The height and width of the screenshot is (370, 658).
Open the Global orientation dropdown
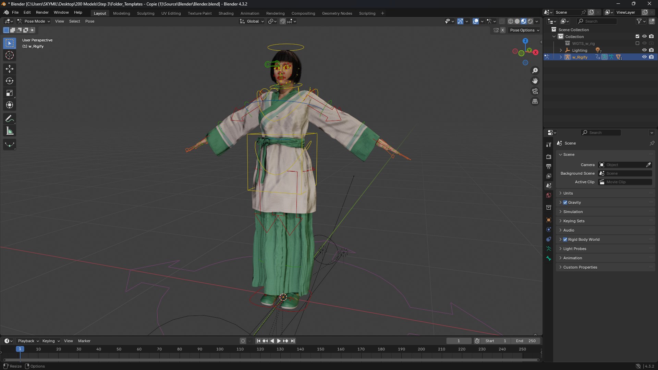(252, 21)
